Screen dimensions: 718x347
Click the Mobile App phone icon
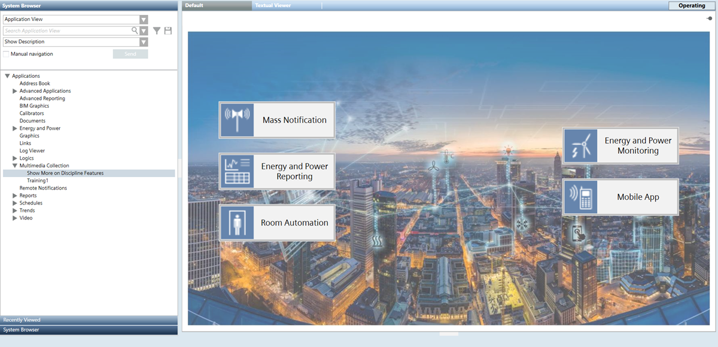coord(580,197)
